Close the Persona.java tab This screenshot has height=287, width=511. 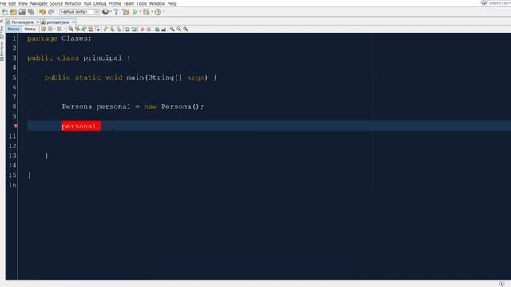tap(38, 22)
